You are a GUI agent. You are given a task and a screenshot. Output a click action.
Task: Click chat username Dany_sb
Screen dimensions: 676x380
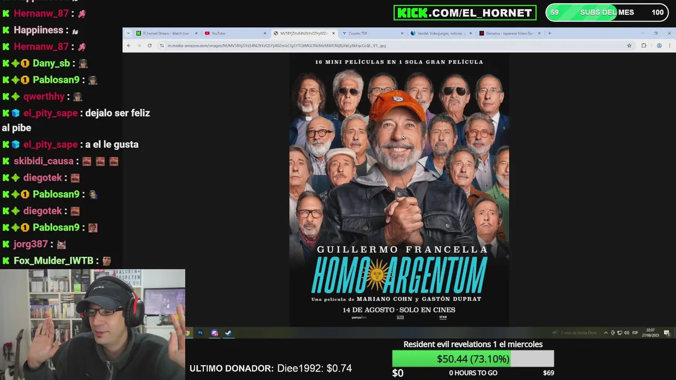click(51, 63)
